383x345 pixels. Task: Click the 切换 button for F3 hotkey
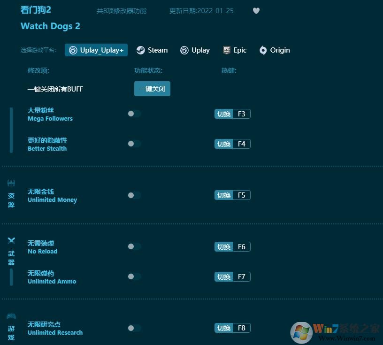pyautogui.click(x=224, y=114)
